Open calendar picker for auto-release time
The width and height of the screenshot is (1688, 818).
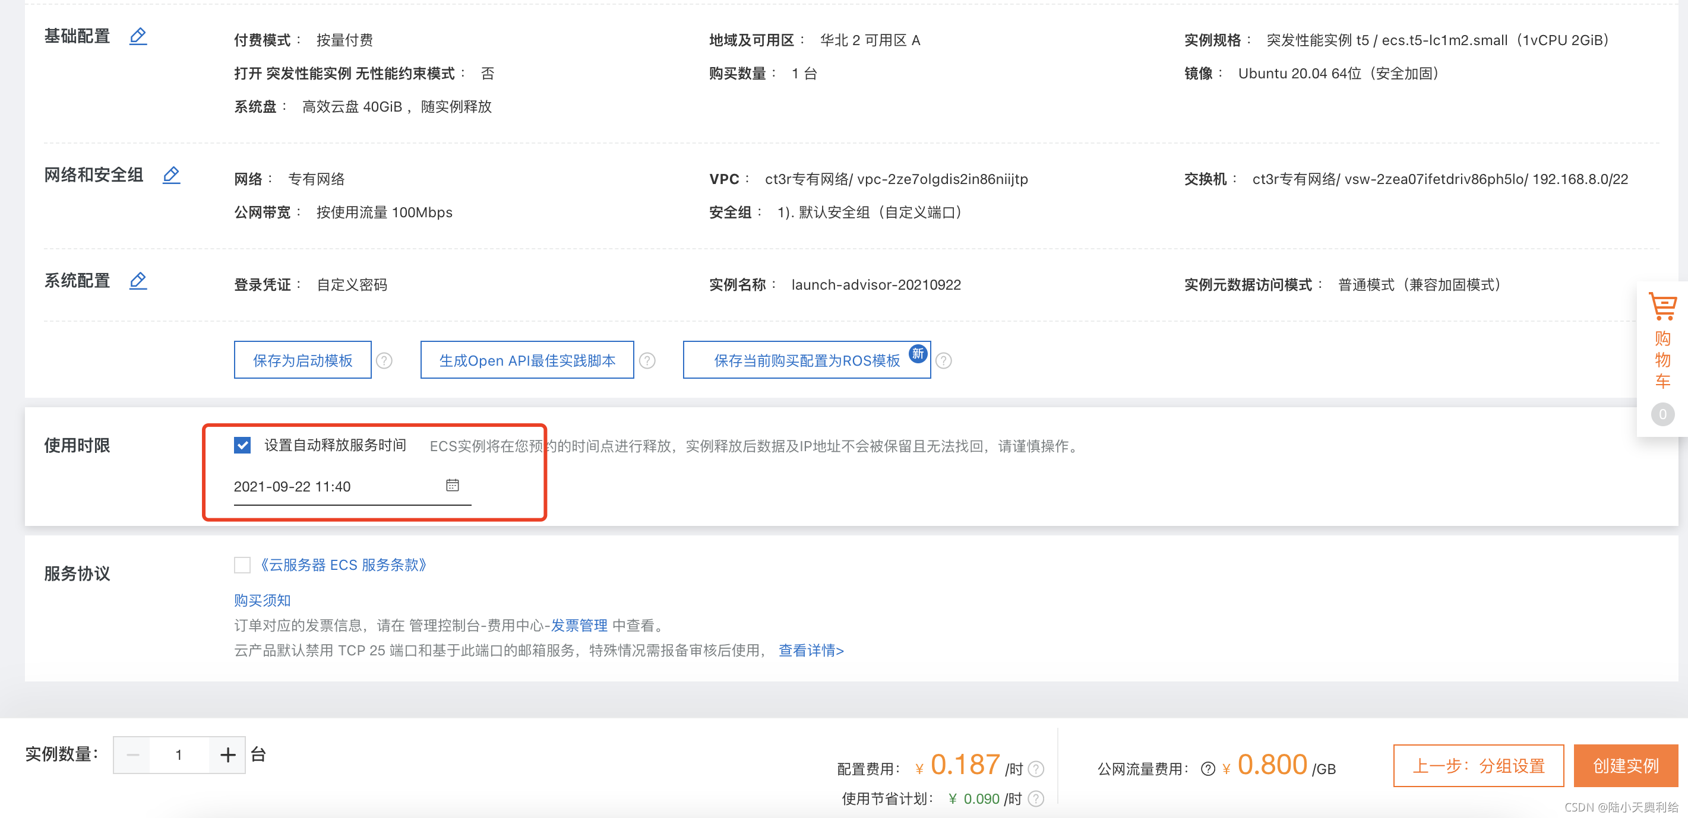click(x=452, y=486)
